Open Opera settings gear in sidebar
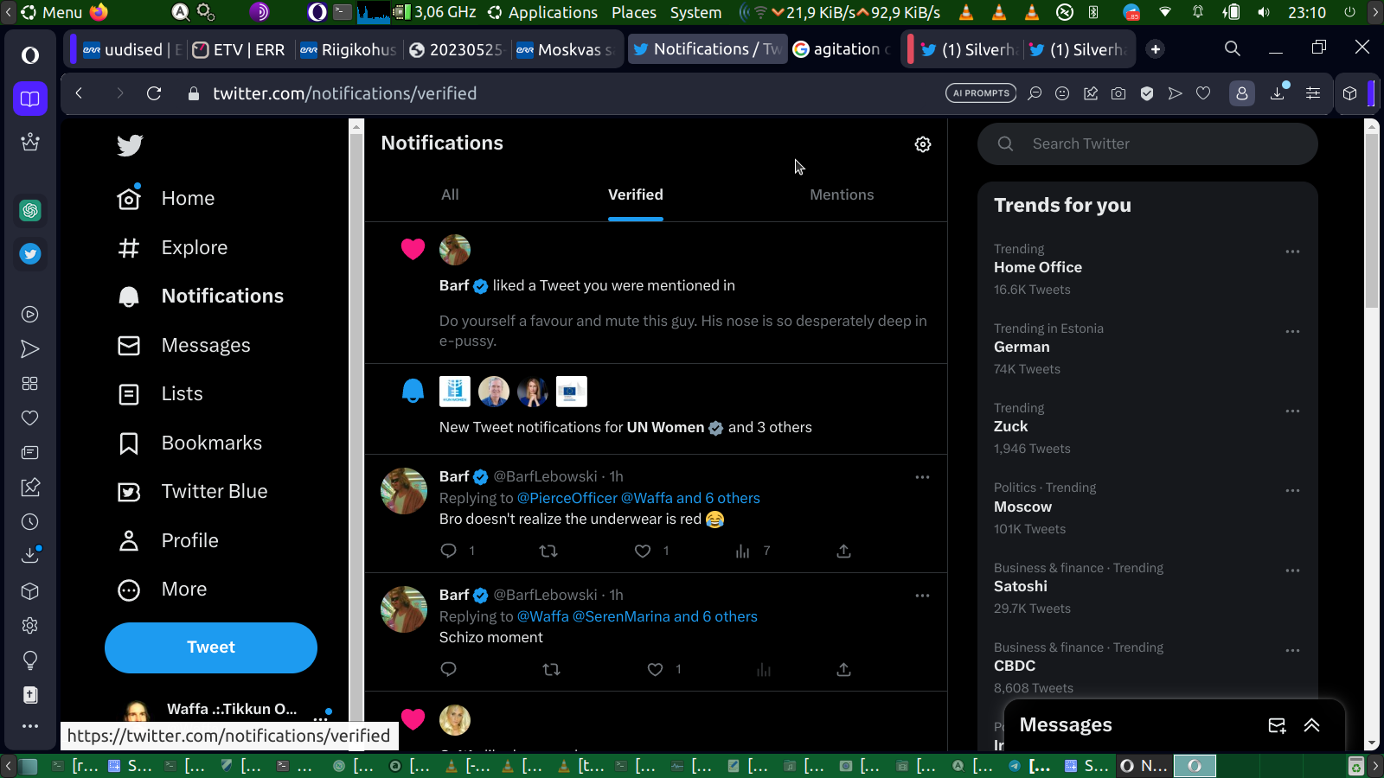 point(30,626)
